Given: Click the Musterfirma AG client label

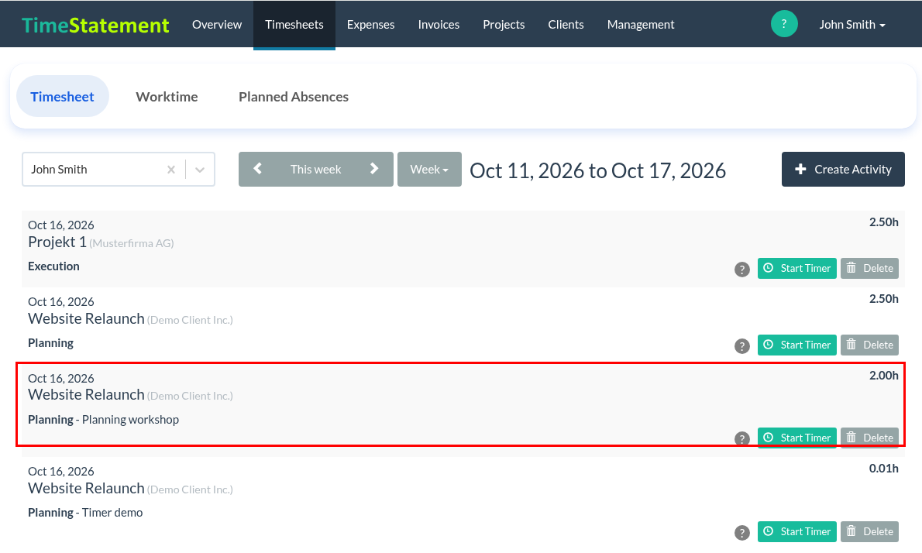Looking at the screenshot, I should 132,243.
